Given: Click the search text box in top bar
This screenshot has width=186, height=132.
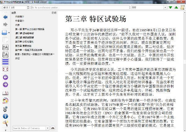Looking at the screenshot, I should (x=148, y=7).
